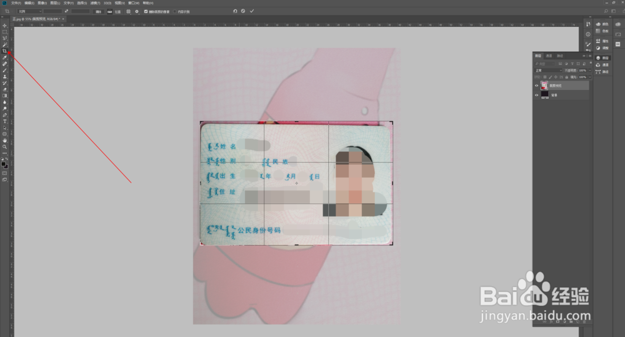Toggle lock image pixels brush icon

click(551, 77)
